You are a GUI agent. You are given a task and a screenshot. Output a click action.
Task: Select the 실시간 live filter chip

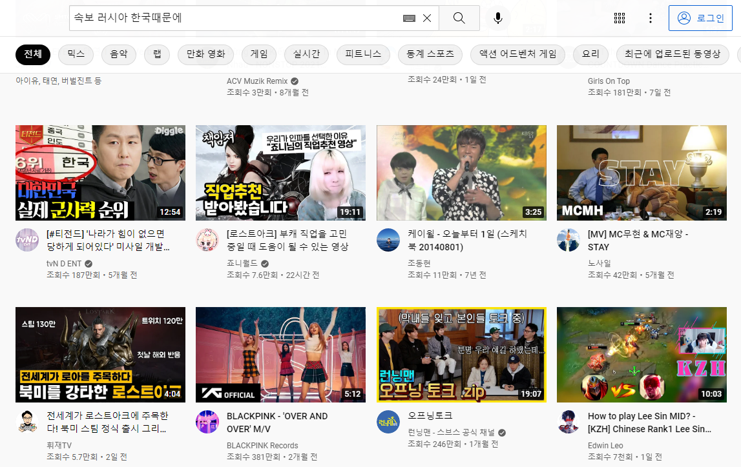(306, 54)
